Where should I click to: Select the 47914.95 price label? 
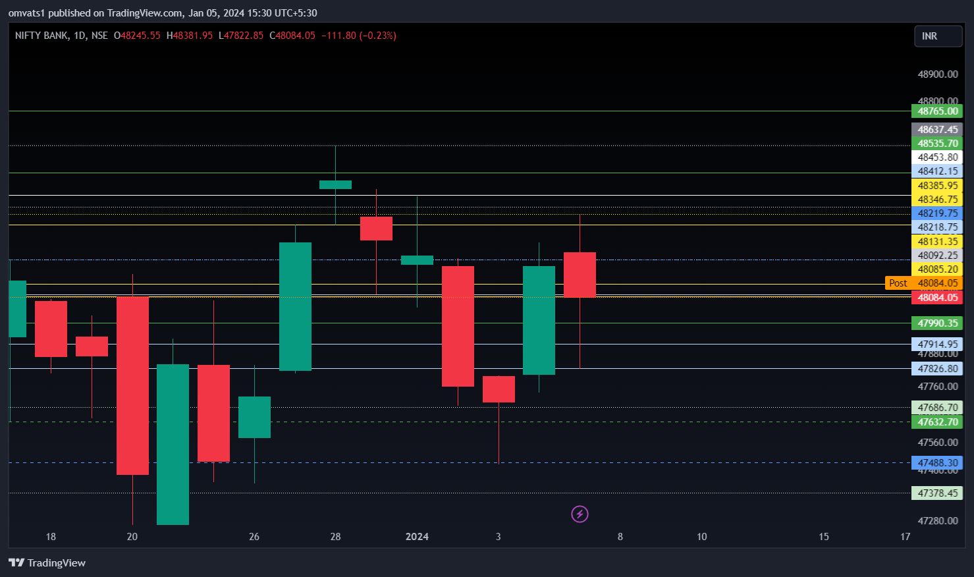[x=937, y=344]
